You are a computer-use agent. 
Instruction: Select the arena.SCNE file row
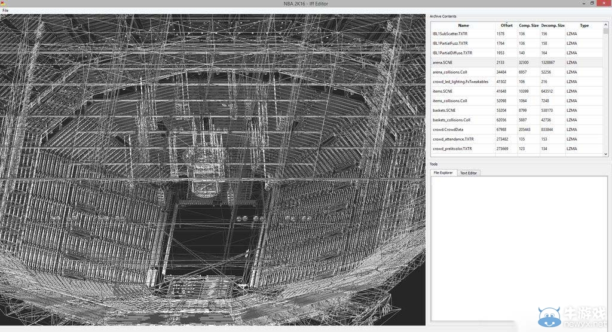pyautogui.click(x=517, y=62)
